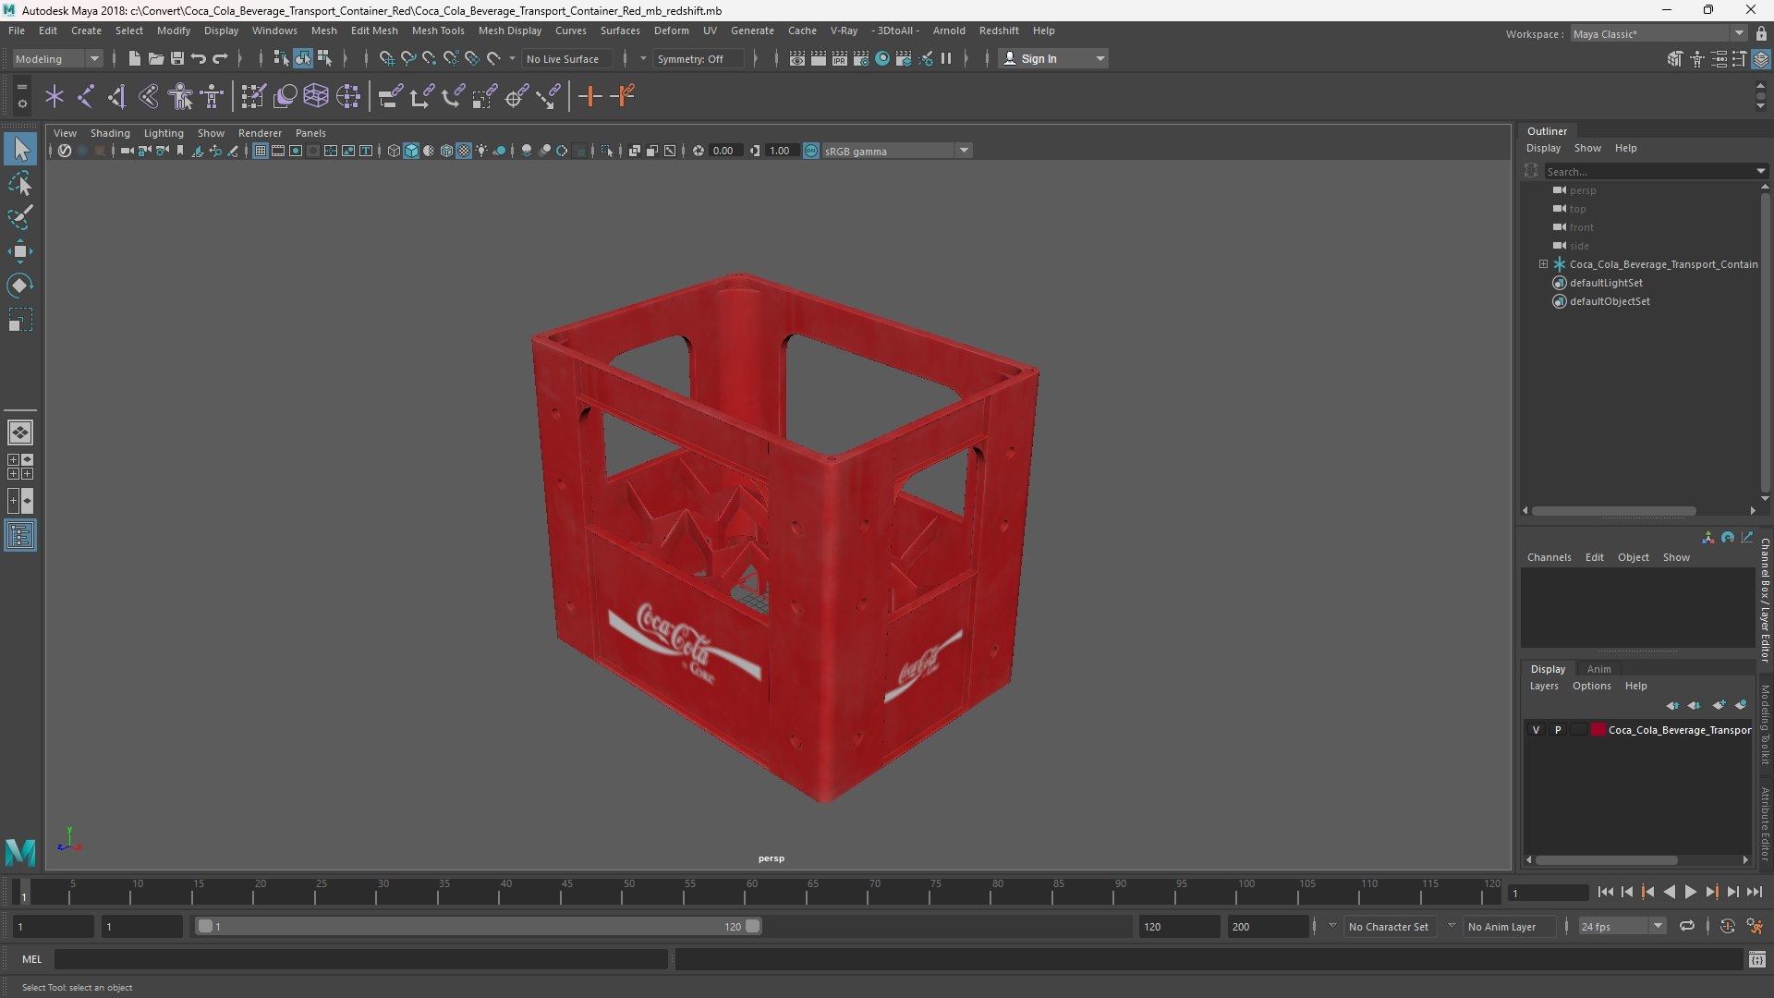
Task: Open scene folder icon
Action: coord(156,58)
